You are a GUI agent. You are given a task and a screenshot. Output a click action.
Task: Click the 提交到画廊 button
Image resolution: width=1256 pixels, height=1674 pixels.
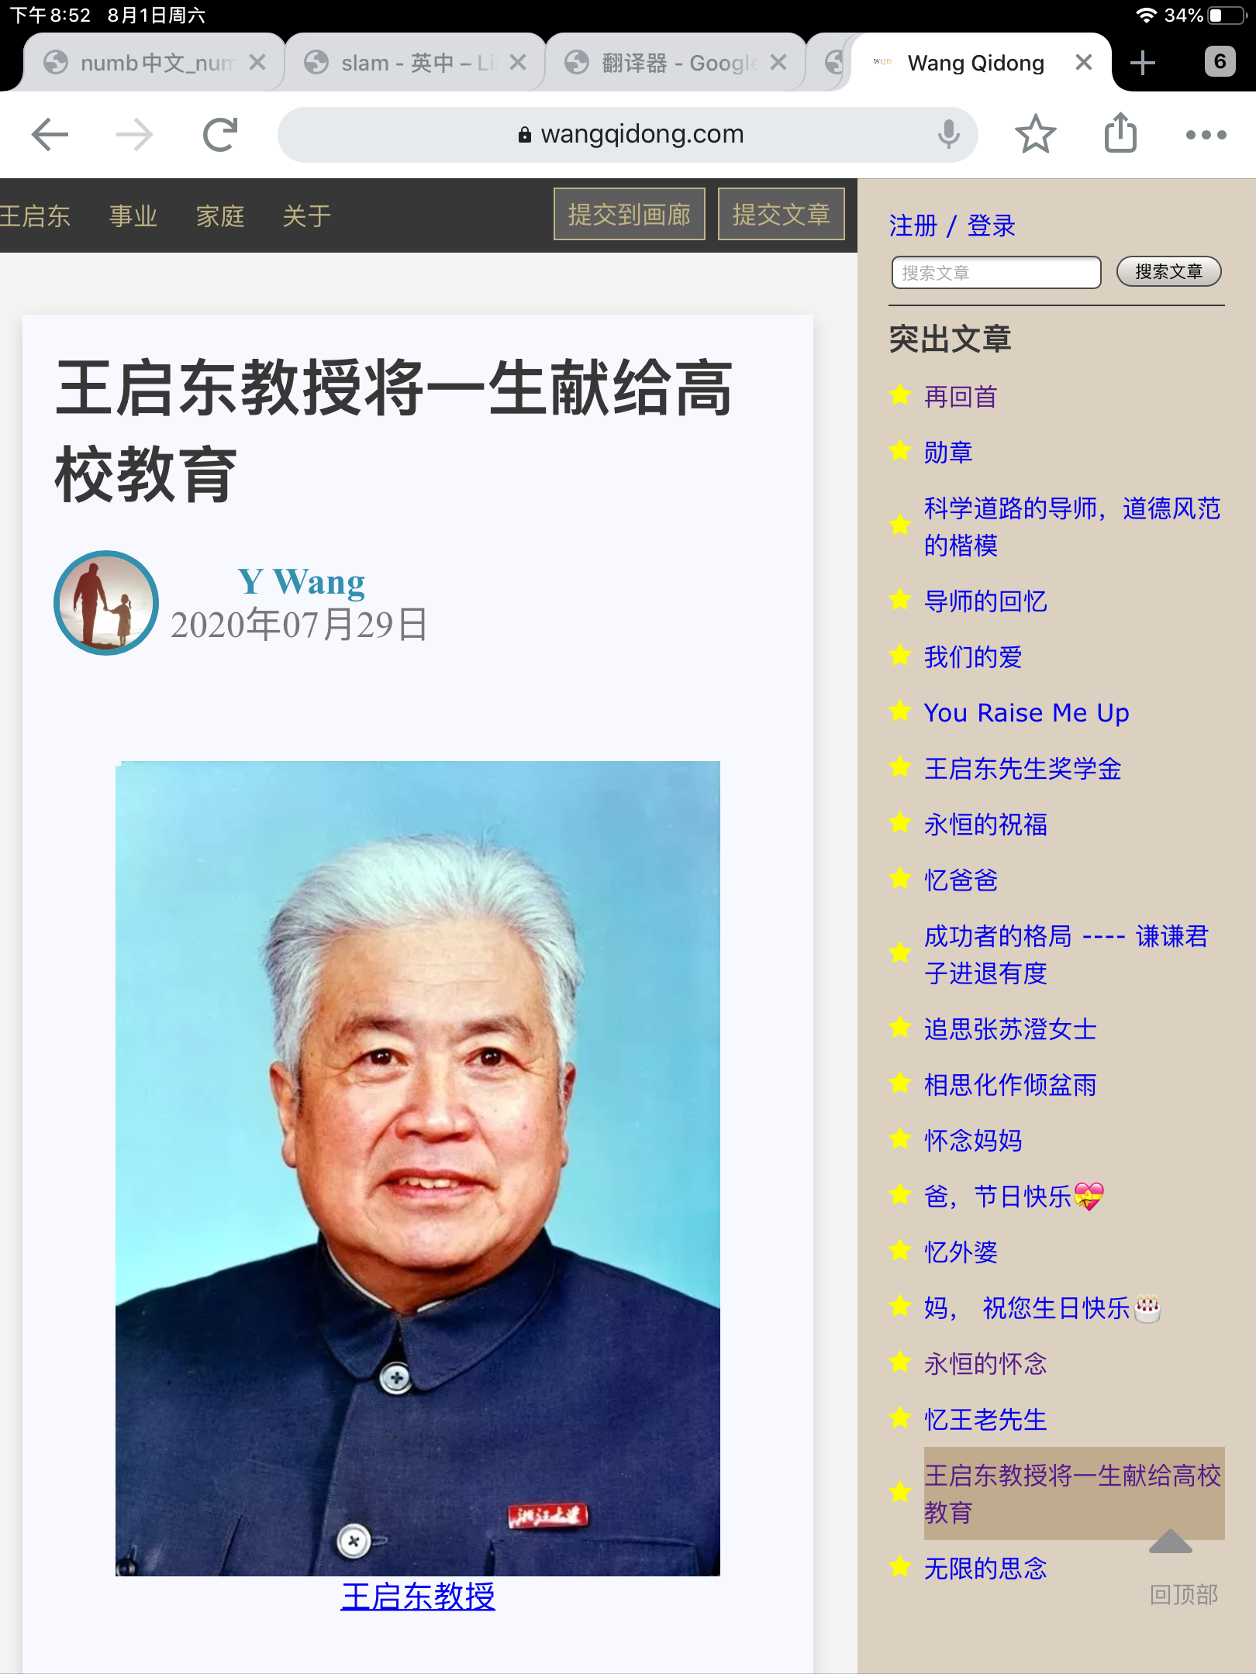tap(630, 215)
